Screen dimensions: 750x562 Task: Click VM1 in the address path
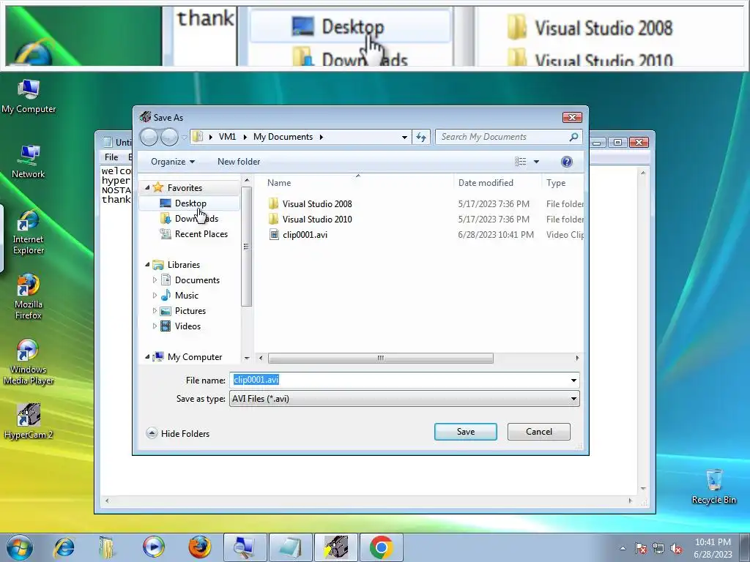pos(227,137)
